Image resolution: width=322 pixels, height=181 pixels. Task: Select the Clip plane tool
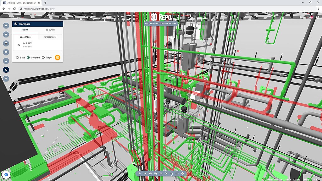(x=172, y=173)
